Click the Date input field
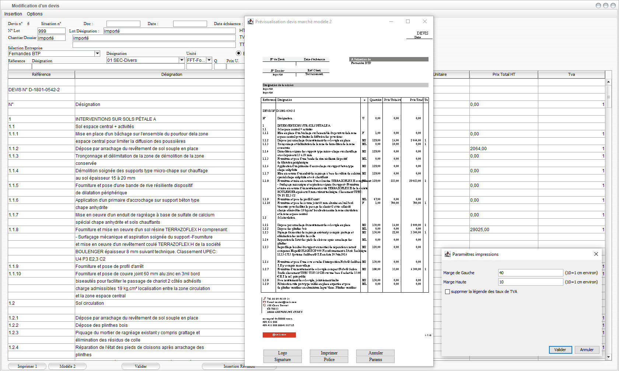 190,24
